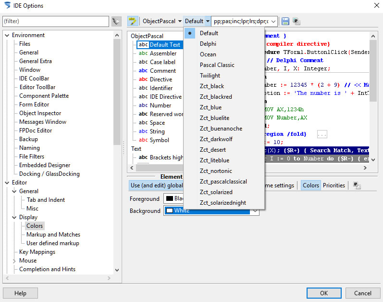Choose Ocean color scheme
383x302 pixels.
[208, 54]
